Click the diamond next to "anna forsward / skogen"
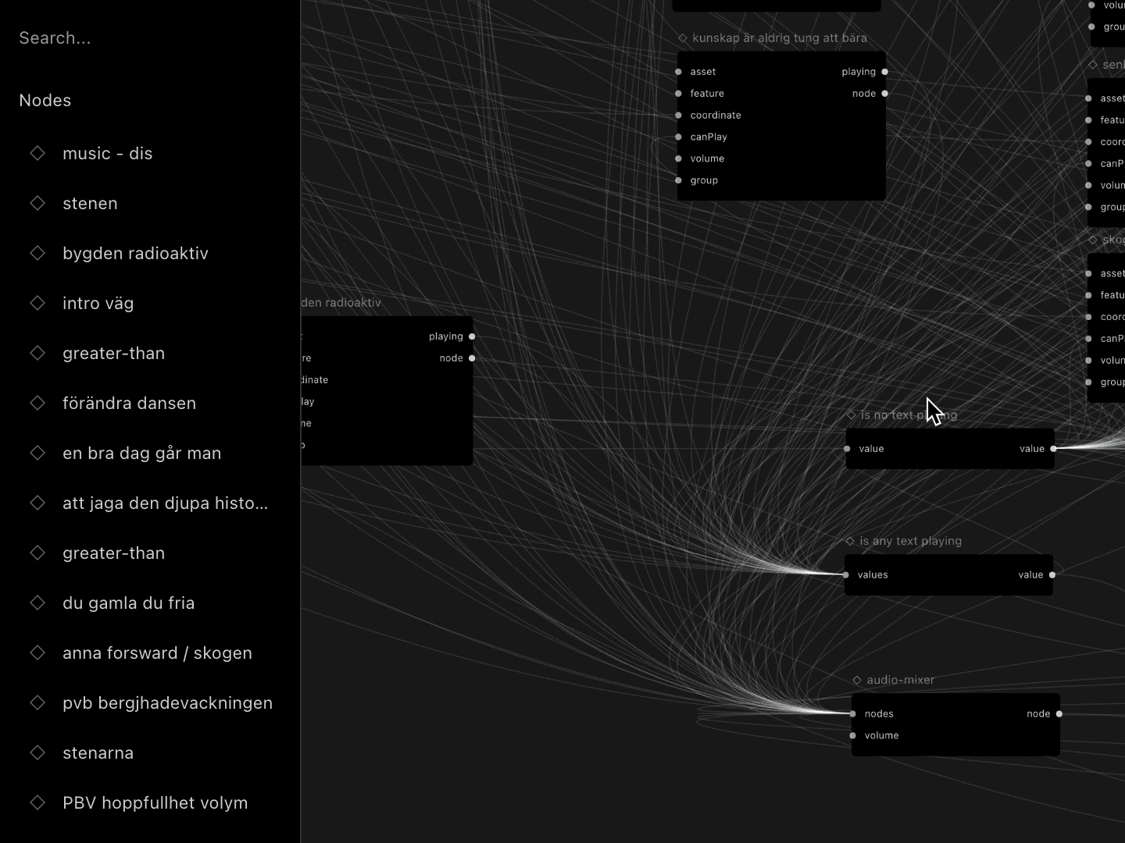 (x=37, y=653)
